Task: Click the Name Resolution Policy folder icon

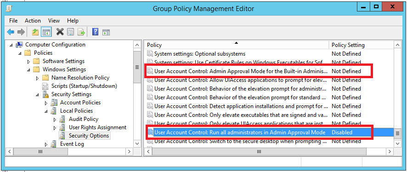Action: point(45,78)
